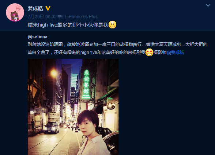Click the yellow V verification badge
Image resolution: width=215 pixels, height=155 pixels.
48,8
